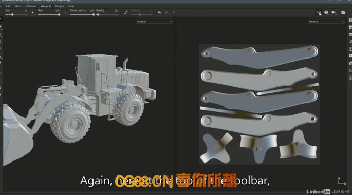The image size is (352, 195).
Task: Open the Viewport menu
Action: click(46, 6)
